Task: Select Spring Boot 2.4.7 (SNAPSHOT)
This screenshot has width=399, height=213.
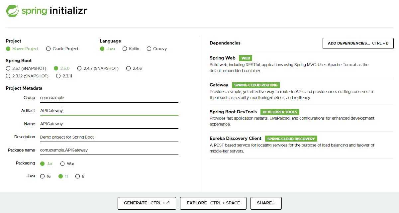Action: click(98, 68)
